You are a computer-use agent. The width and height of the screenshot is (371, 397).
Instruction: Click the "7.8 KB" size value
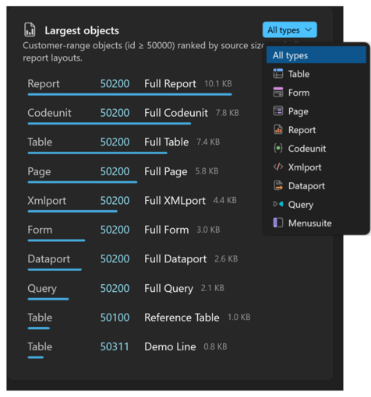(228, 113)
